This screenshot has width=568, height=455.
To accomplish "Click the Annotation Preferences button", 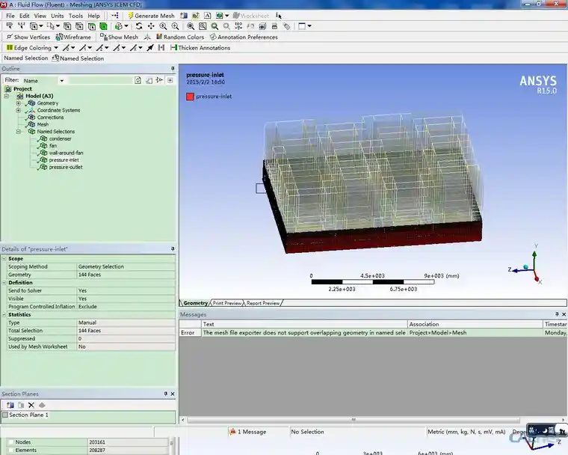I will tap(244, 37).
